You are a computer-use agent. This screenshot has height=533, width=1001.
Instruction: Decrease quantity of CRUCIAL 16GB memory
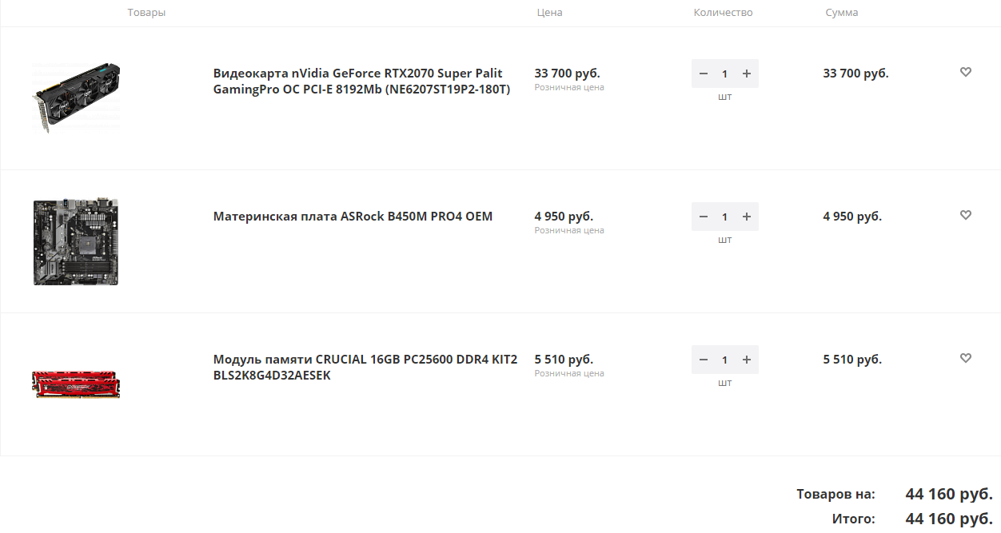coord(704,360)
